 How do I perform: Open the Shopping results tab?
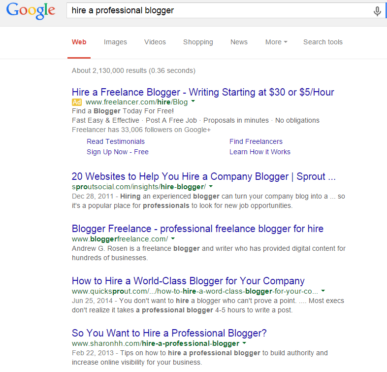(x=198, y=42)
